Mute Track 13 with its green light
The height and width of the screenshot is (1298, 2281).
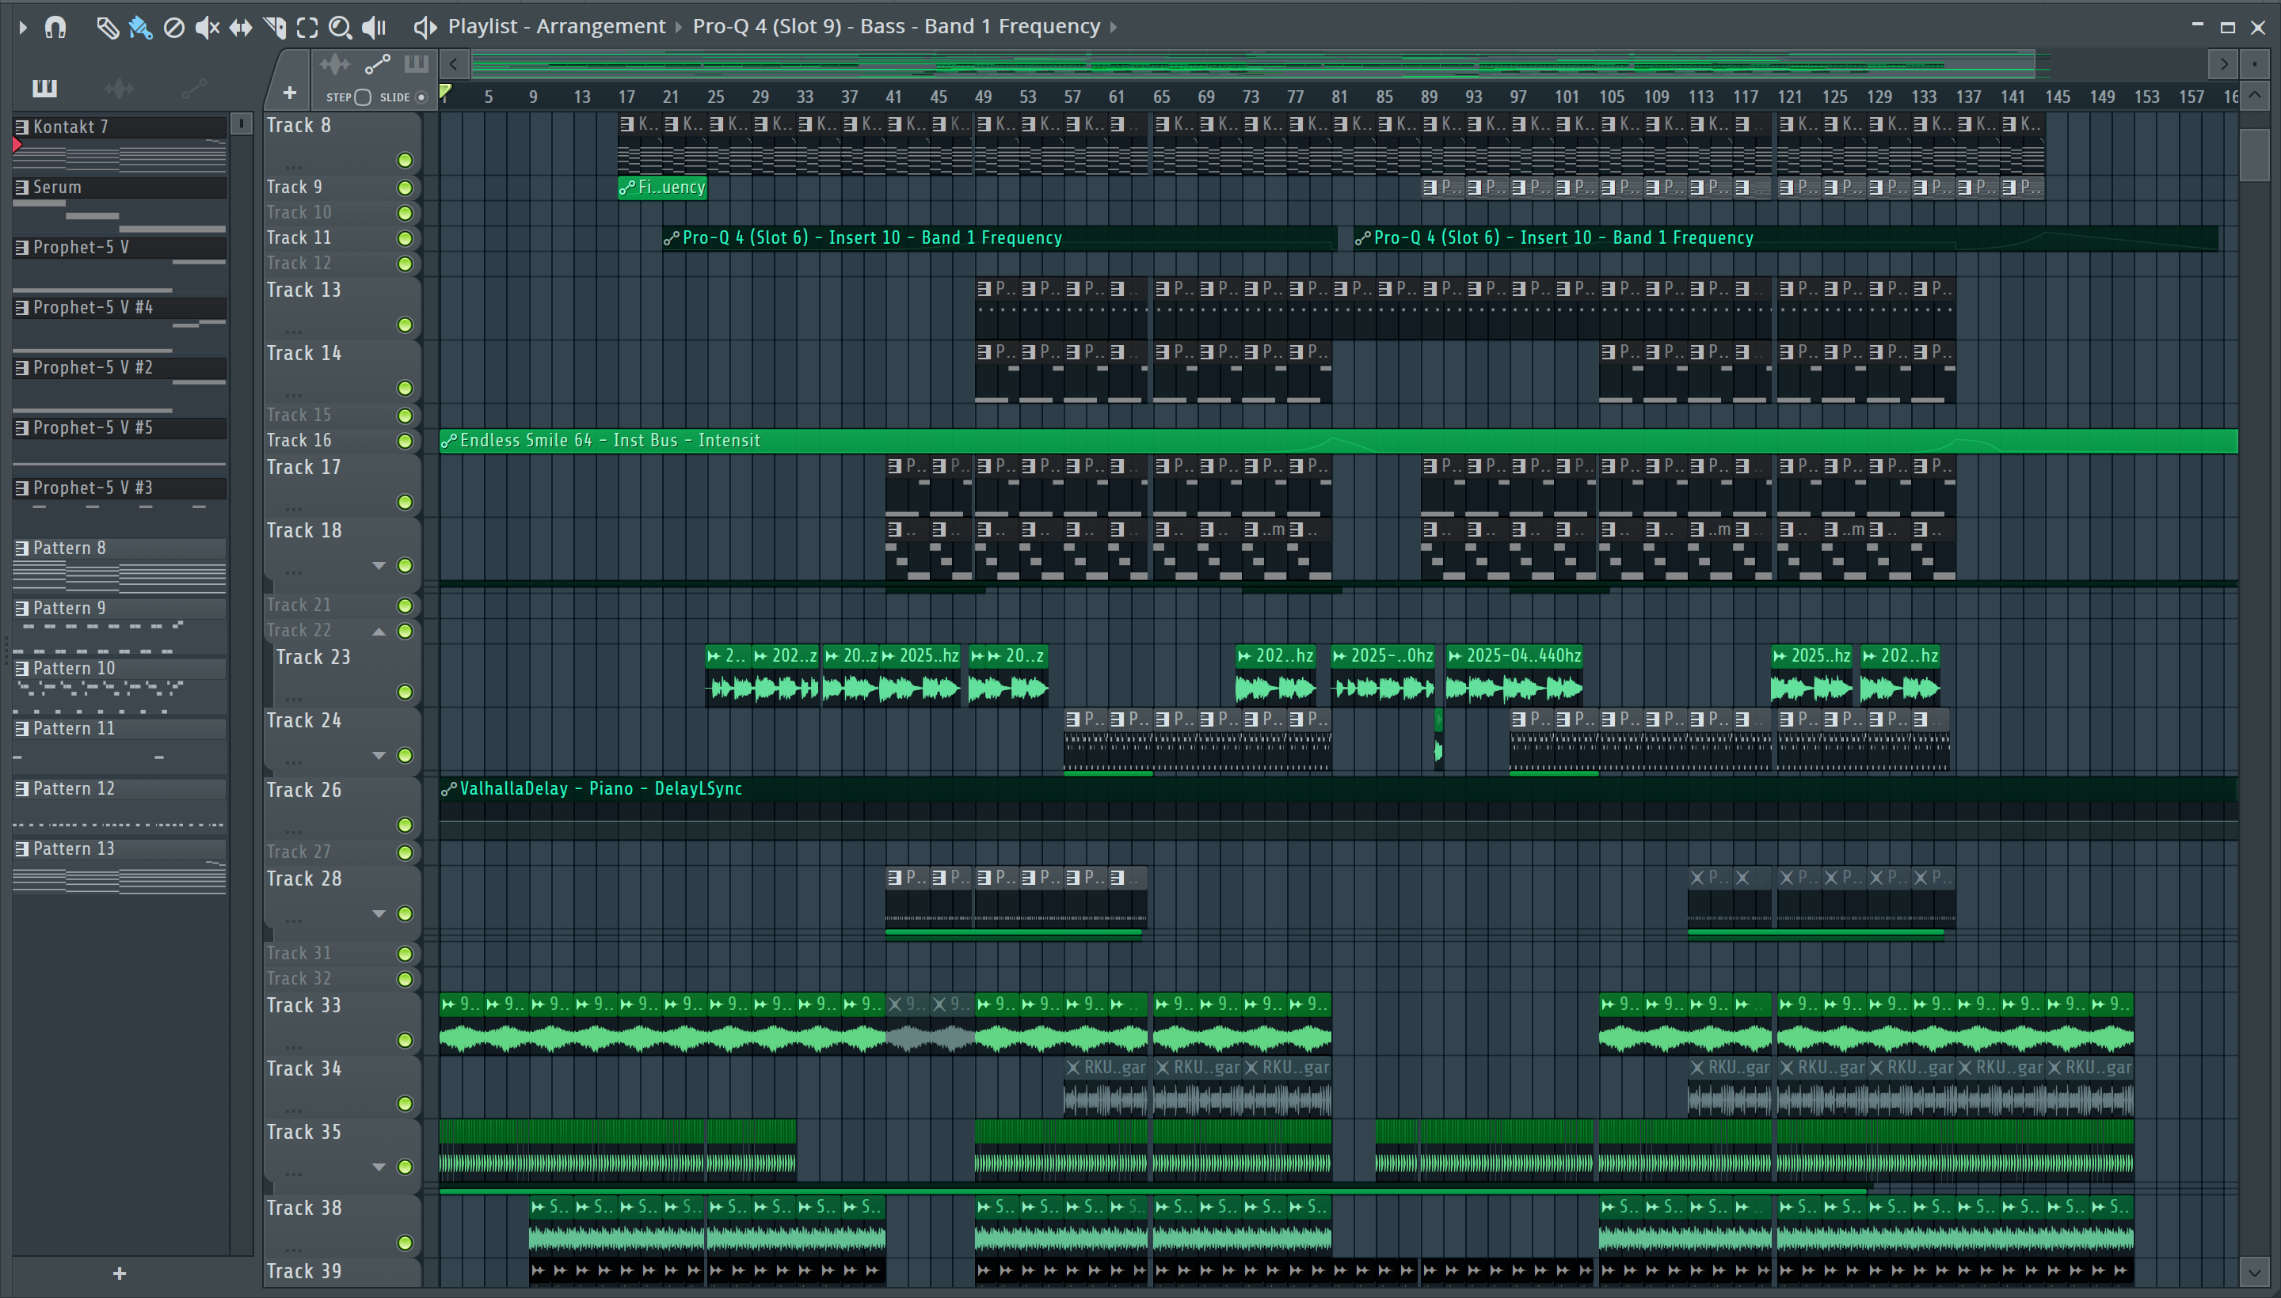(405, 325)
